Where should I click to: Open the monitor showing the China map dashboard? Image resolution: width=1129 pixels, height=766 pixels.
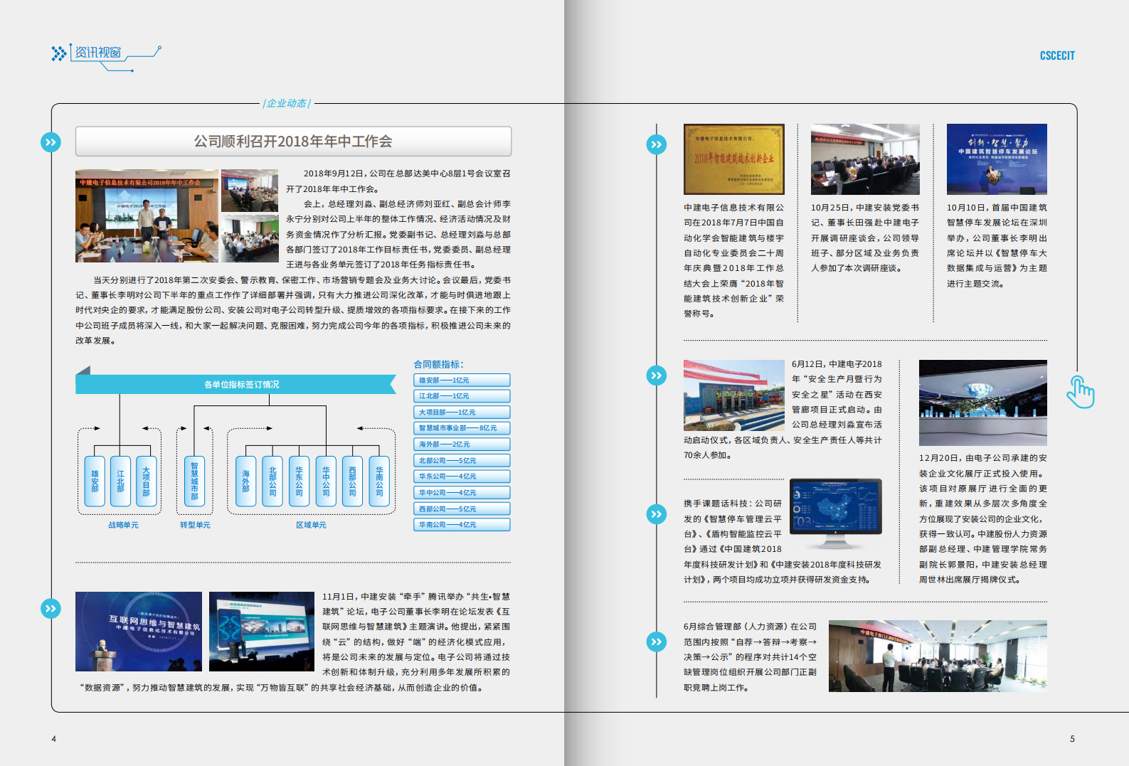click(836, 514)
